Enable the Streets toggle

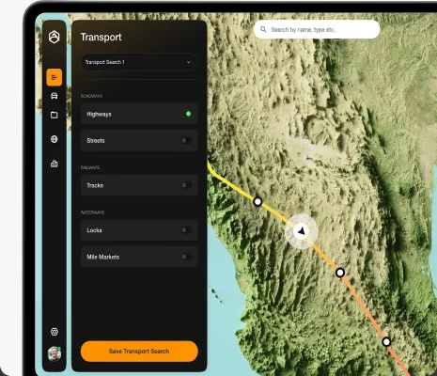(x=186, y=140)
